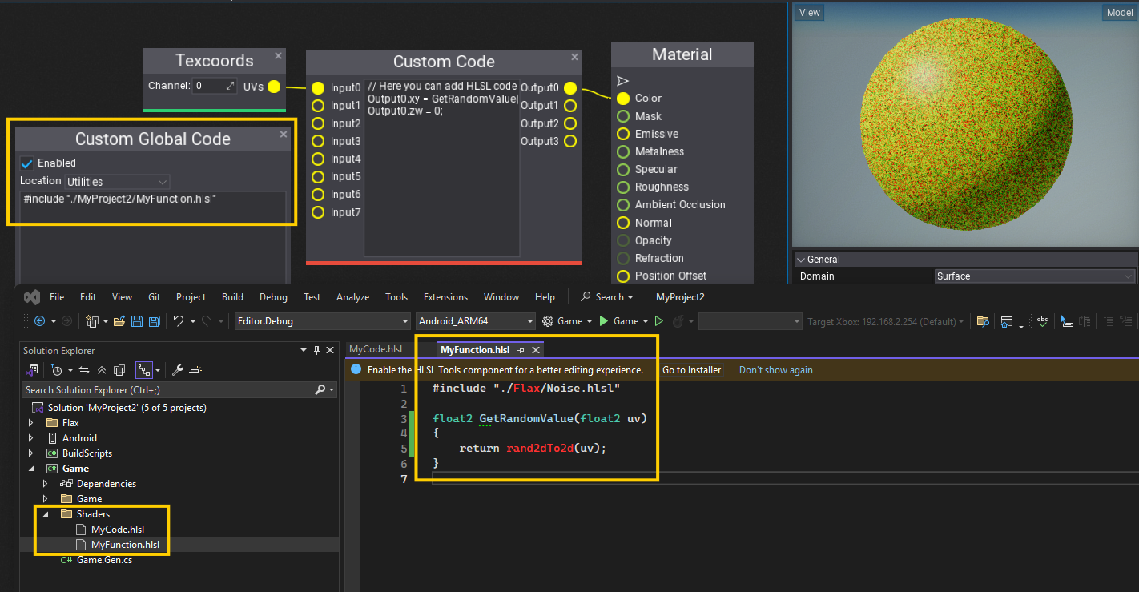Expand the Dependencies tree node
The image size is (1139, 592).
pyautogui.click(x=45, y=484)
